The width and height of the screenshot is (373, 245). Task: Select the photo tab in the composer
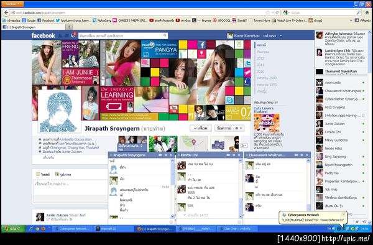click(63, 174)
